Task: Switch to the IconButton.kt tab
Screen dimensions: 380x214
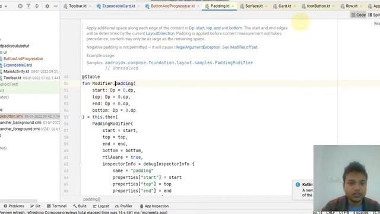Action: [x=318, y=6]
